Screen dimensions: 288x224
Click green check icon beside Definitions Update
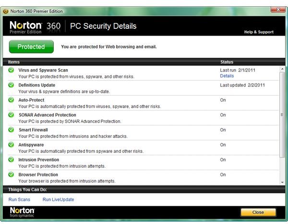coord(11,85)
